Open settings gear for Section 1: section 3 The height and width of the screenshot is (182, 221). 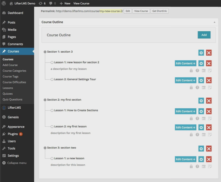click(x=201, y=53)
